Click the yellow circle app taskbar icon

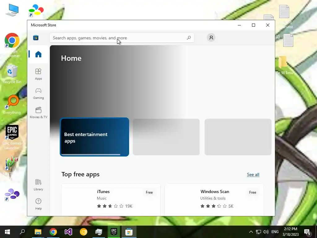point(84,232)
